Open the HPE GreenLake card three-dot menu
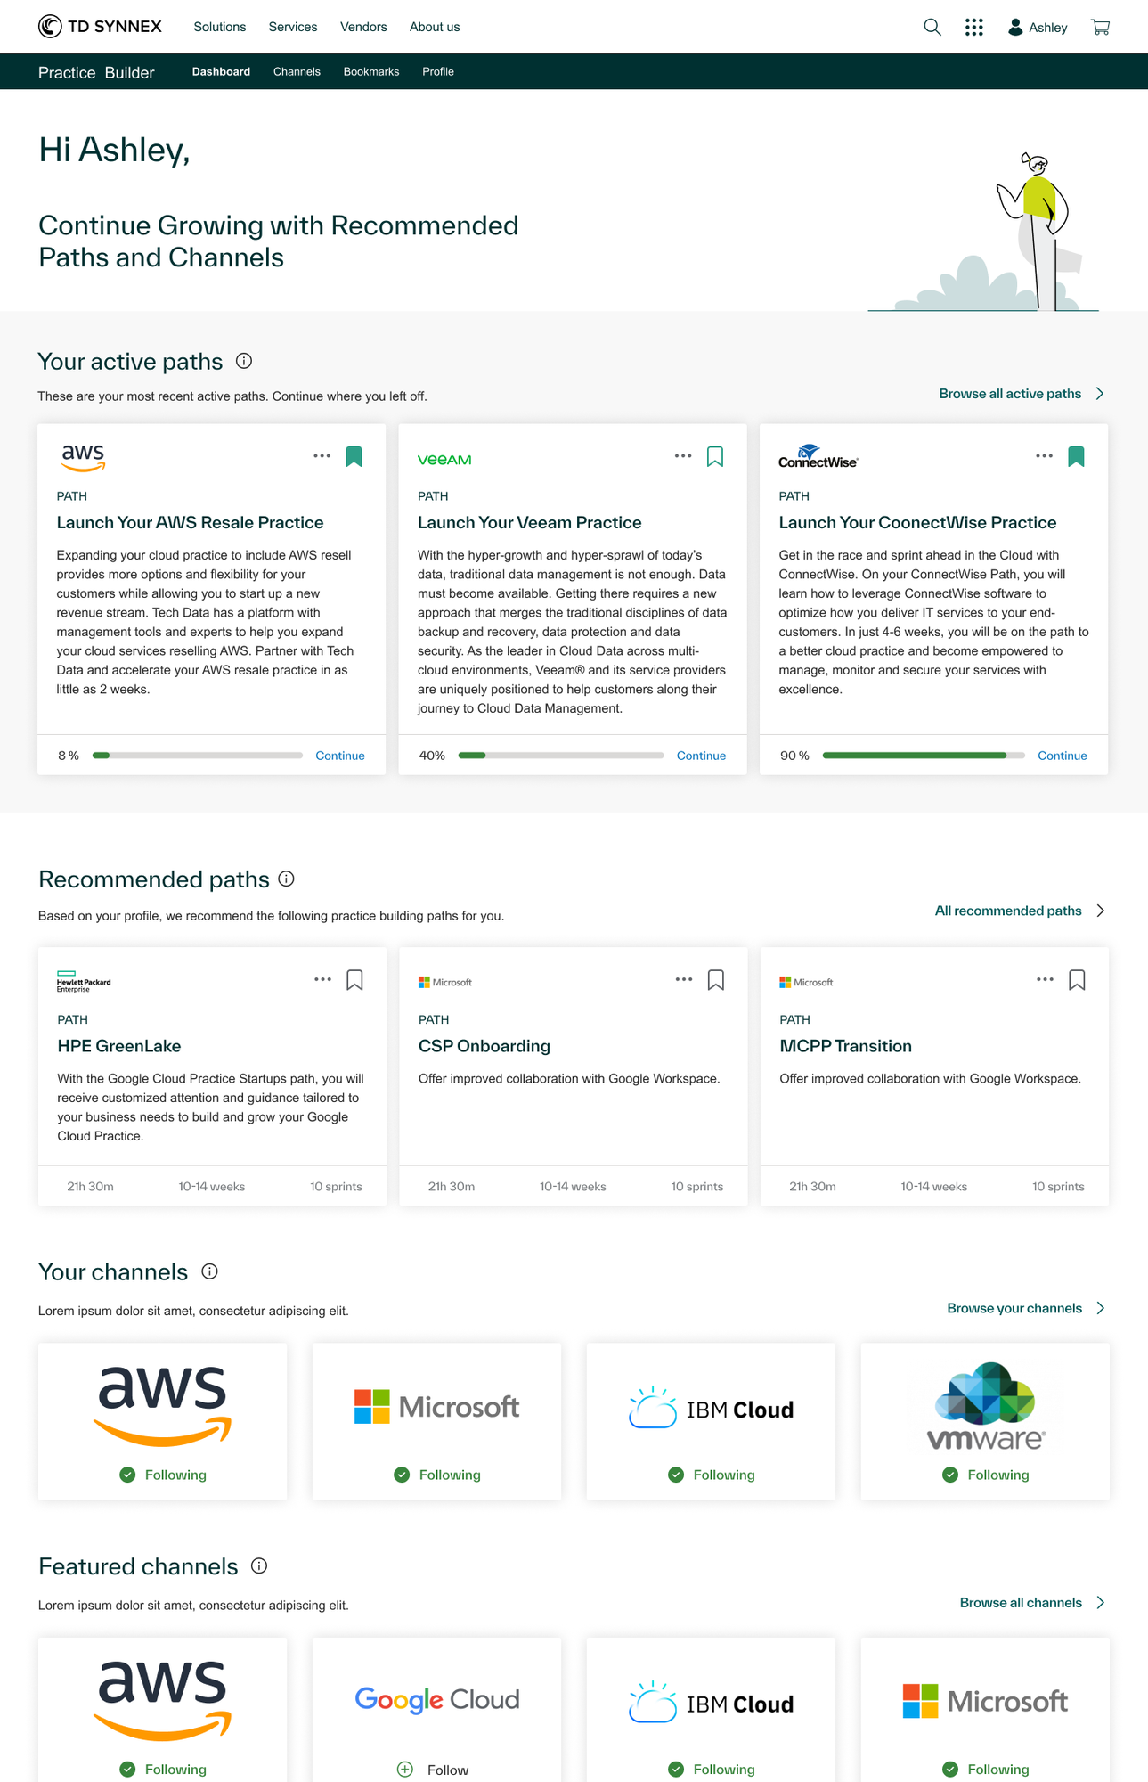Viewport: 1148px width, 1782px height. (x=323, y=979)
